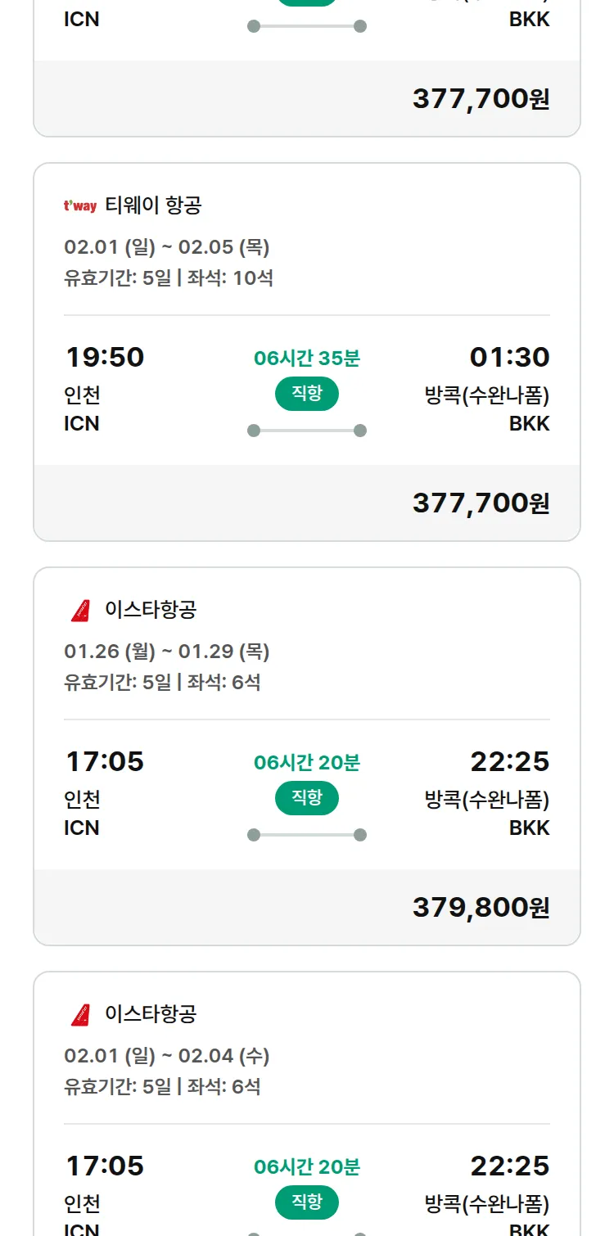Click the 02.01 (일) ~ 02.04 (수) date range
The image size is (614, 1236).
(167, 1055)
